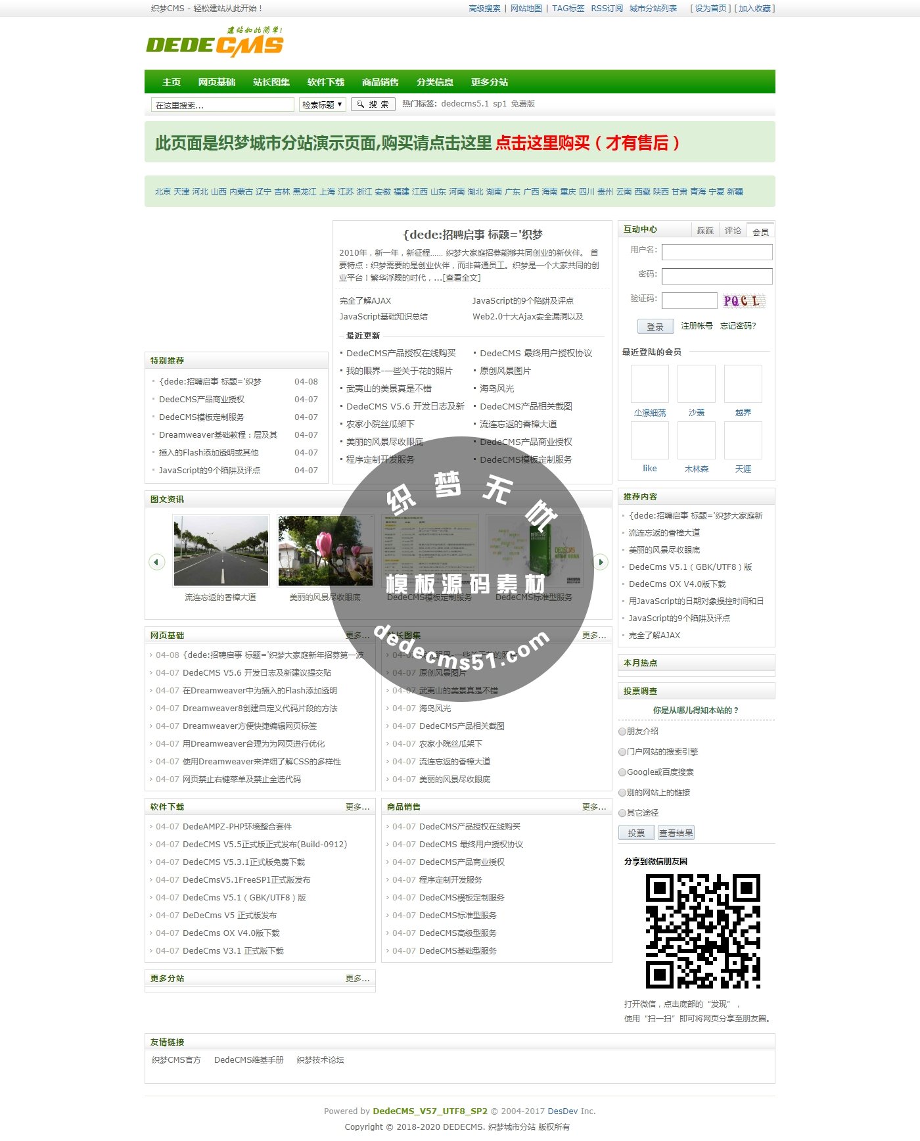920x1141 pixels.
Task: Switch to the 会员 tab
Action: point(760,231)
